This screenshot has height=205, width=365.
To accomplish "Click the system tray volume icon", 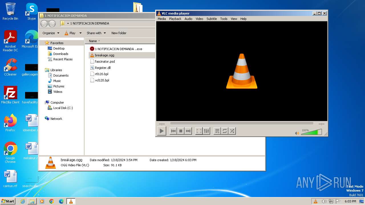I will click(324, 201).
